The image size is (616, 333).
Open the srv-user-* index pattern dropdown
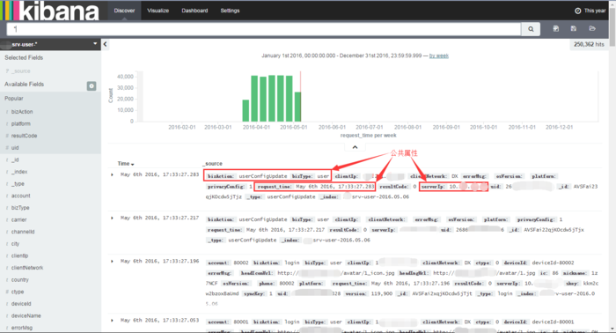coord(50,44)
